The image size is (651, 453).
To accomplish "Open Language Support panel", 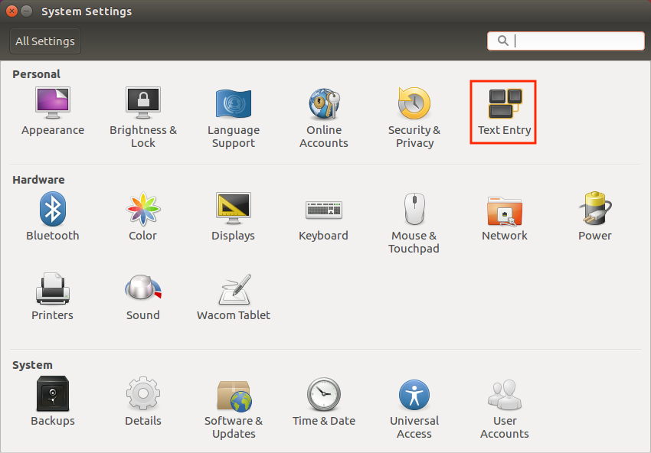I will pyautogui.click(x=234, y=117).
